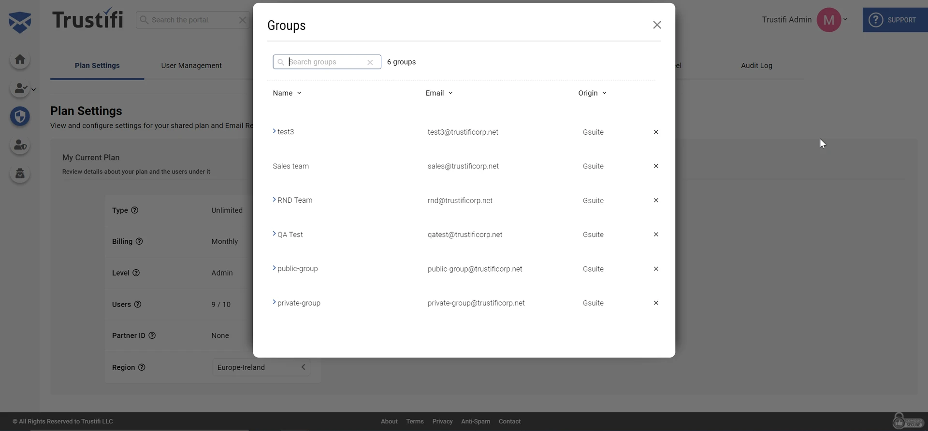
Task: Open the About footer link
Action: pyautogui.click(x=389, y=421)
